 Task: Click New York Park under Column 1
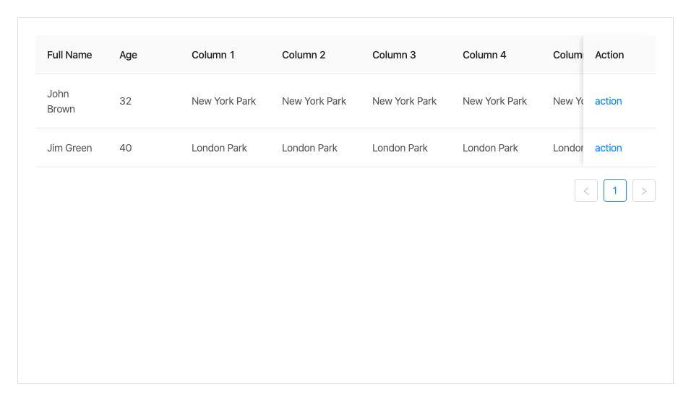pyautogui.click(x=223, y=101)
